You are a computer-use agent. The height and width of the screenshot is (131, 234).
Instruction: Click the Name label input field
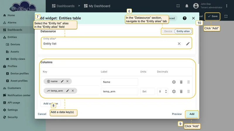(x=119, y=82)
